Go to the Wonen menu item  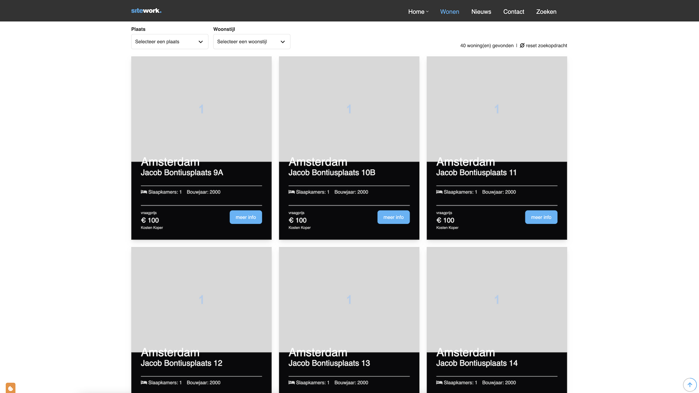tap(449, 12)
